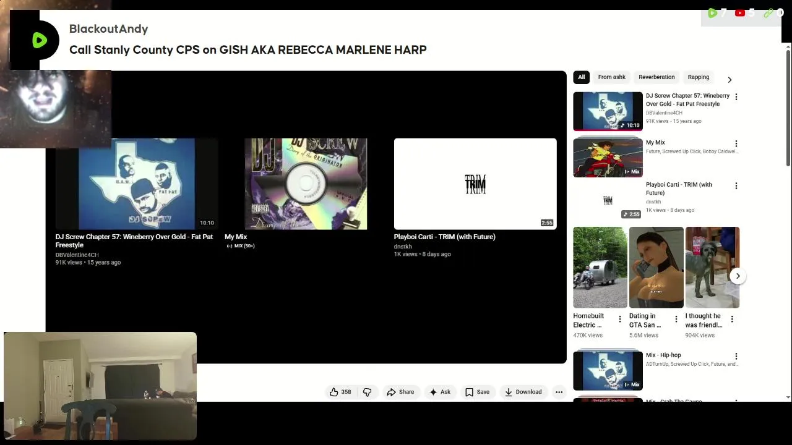Open options for sidebar Playboi Carti TRIM
The width and height of the screenshot is (792, 445).
point(736,185)
